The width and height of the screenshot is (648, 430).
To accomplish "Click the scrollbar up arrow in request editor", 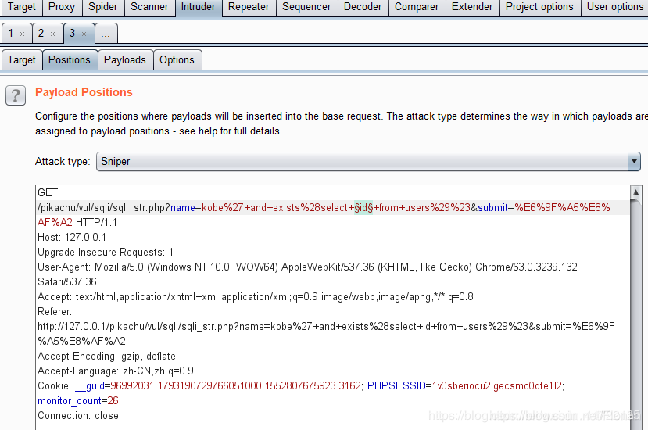I will pos(636,192).
